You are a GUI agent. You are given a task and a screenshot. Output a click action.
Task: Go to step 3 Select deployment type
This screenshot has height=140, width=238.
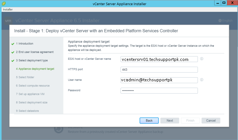coord(32,61)
